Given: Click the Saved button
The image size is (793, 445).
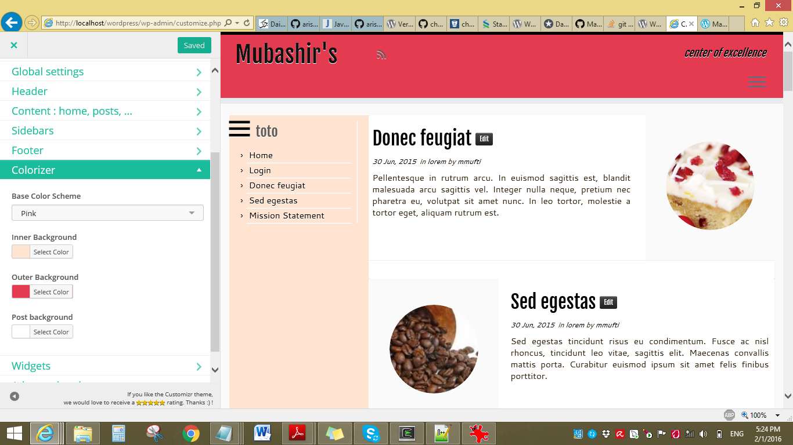Looking at the screenshot, I should (x=194, y=45).
